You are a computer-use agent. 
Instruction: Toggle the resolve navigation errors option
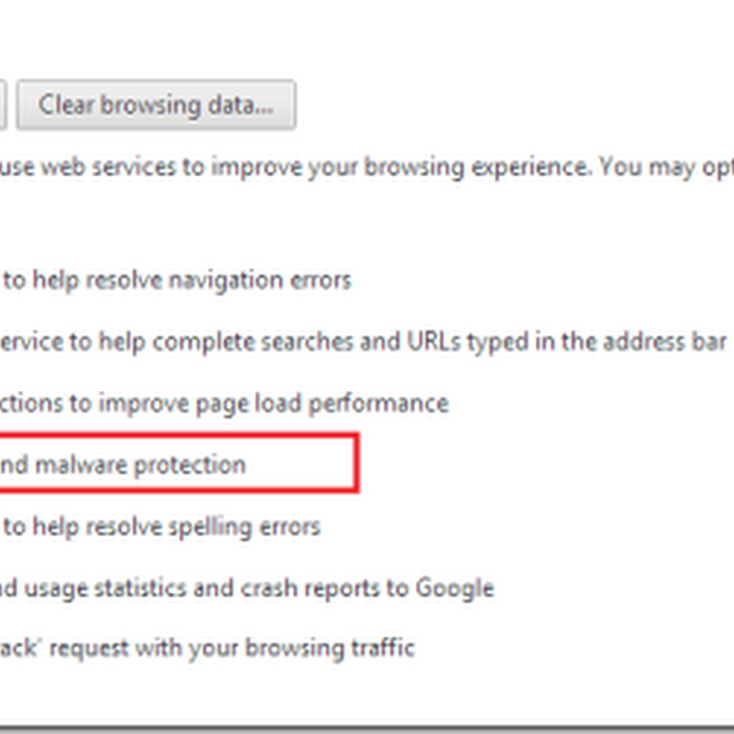click(177, 281)
